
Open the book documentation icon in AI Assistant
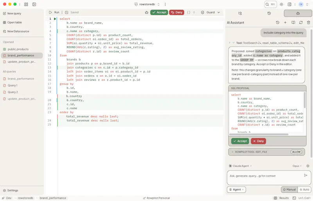coord(293,23)
